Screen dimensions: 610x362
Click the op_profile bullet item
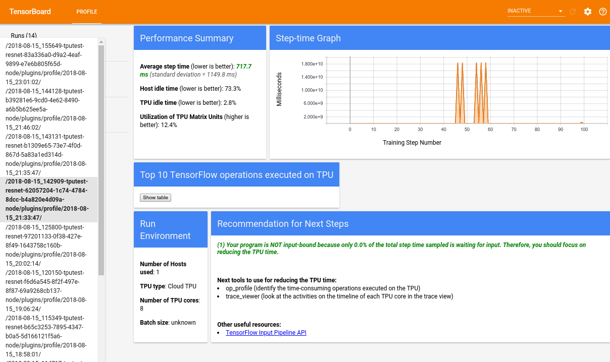click(323, 288)
